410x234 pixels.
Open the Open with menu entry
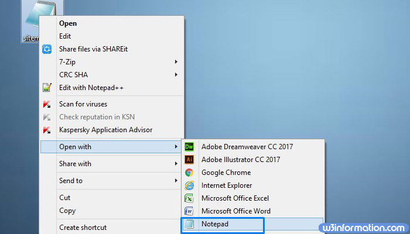pyautogui.click(x=111, y=147)
